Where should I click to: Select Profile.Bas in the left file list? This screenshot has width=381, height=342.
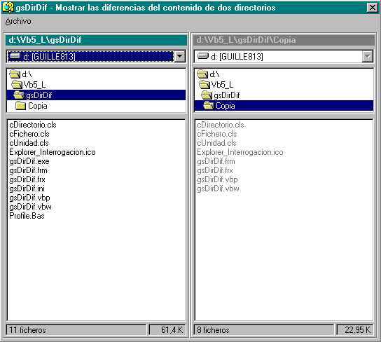[x=27, y=216]
